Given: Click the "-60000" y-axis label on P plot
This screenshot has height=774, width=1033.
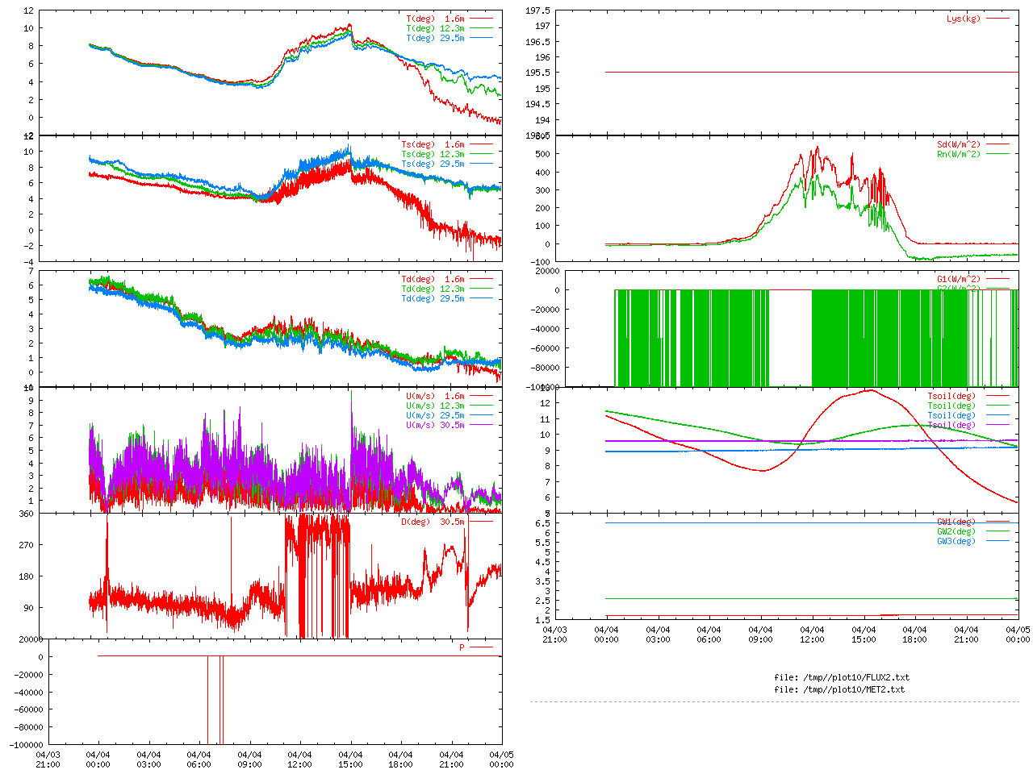Looking at the screenshot, I should click(x=27, y=711).
